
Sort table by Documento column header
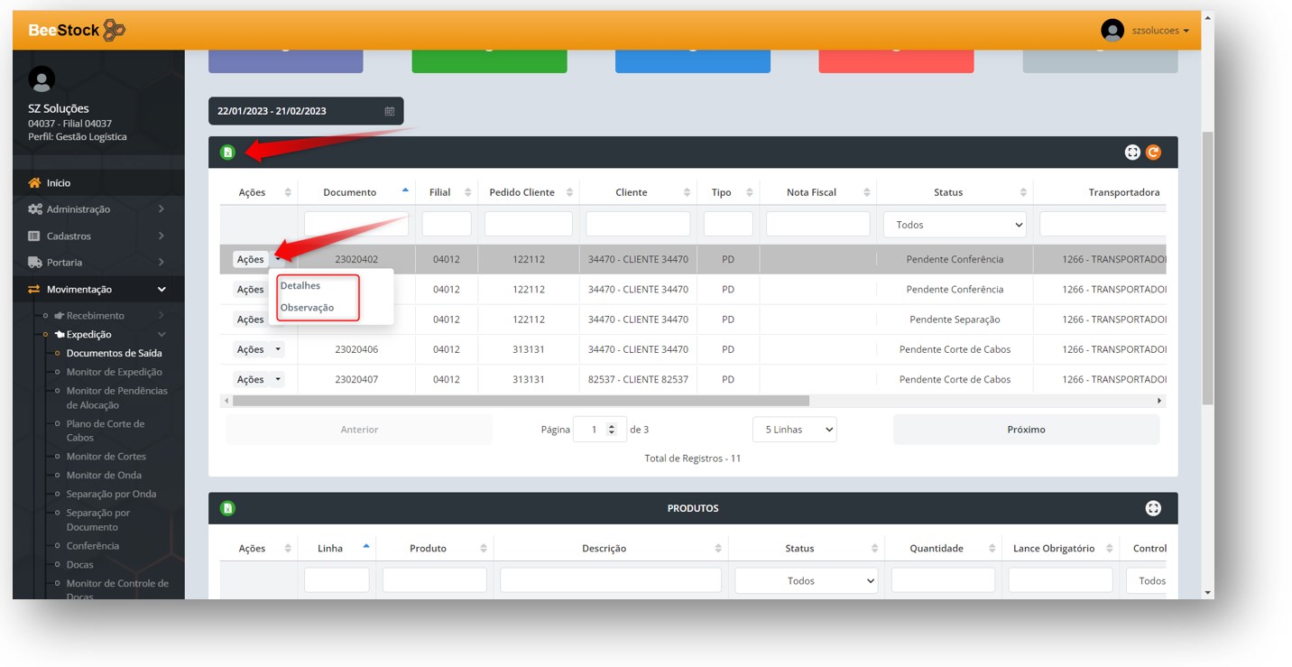(350, 192)
